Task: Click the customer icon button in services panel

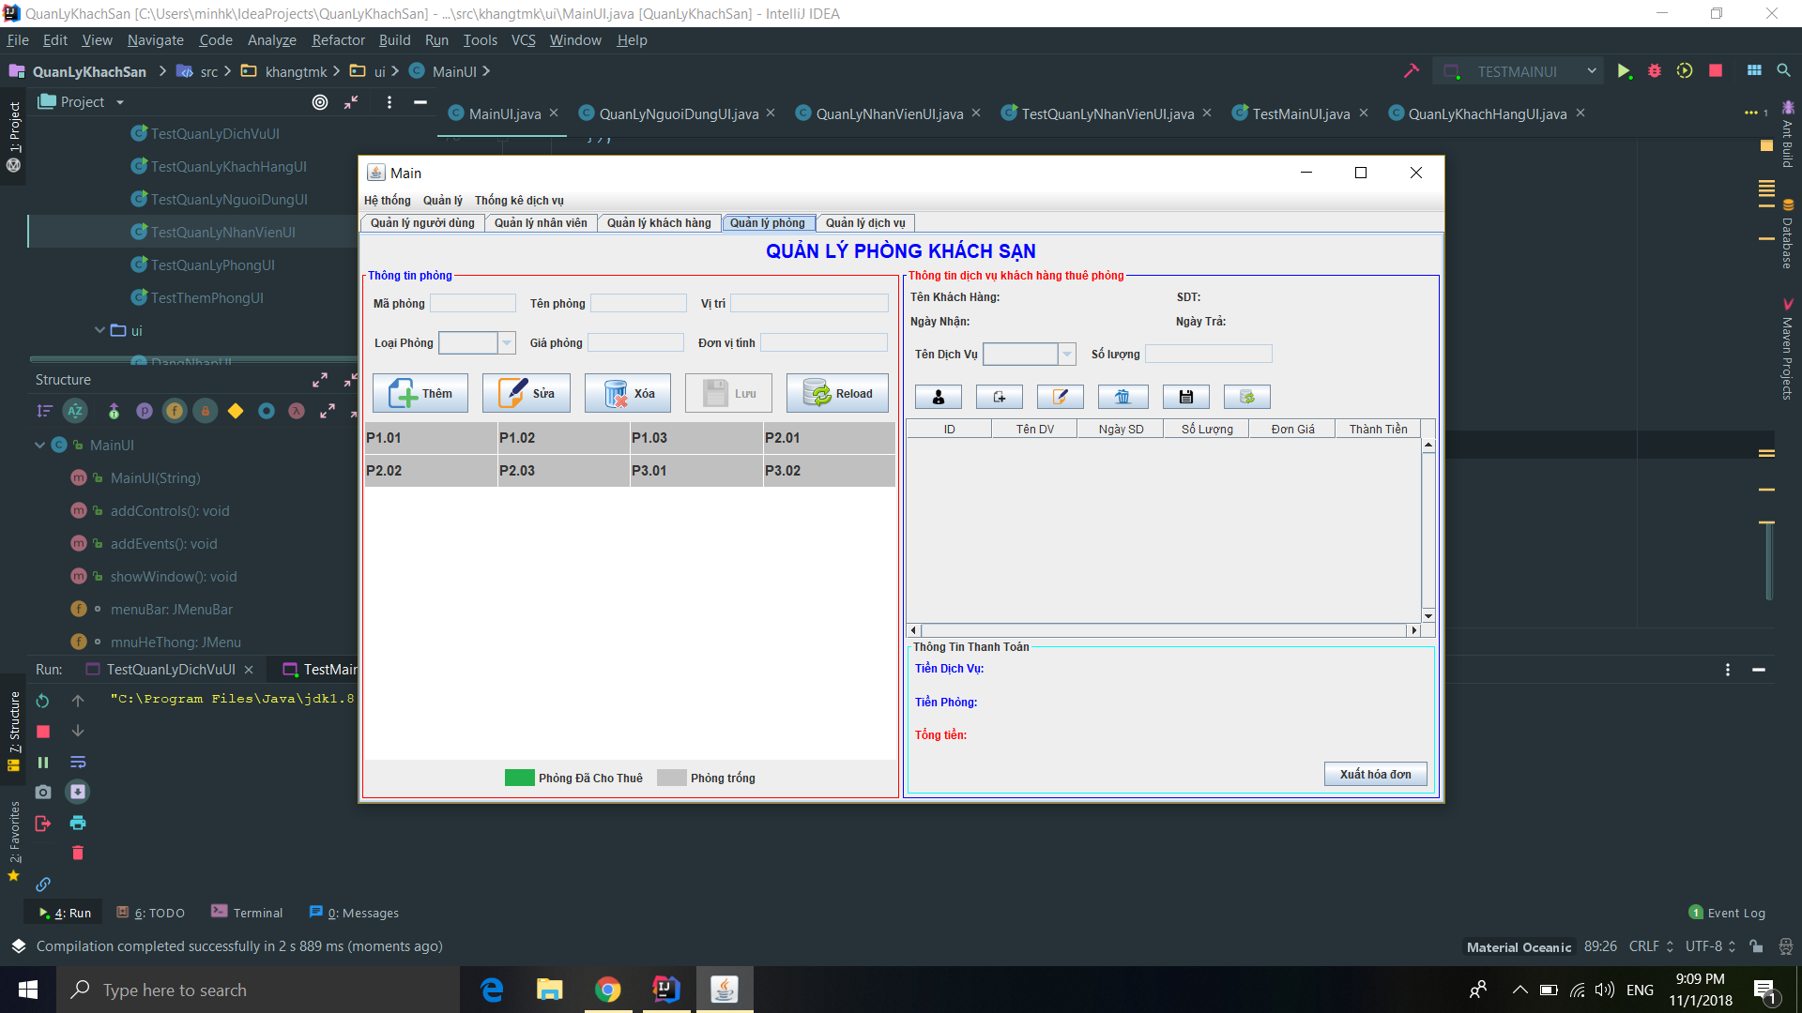Action: pyautogui.click(x=938, y=397)
